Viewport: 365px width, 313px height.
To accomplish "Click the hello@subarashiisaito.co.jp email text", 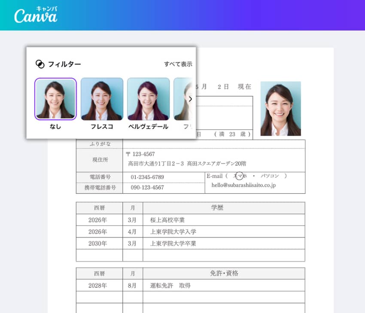I will [243, 185].
